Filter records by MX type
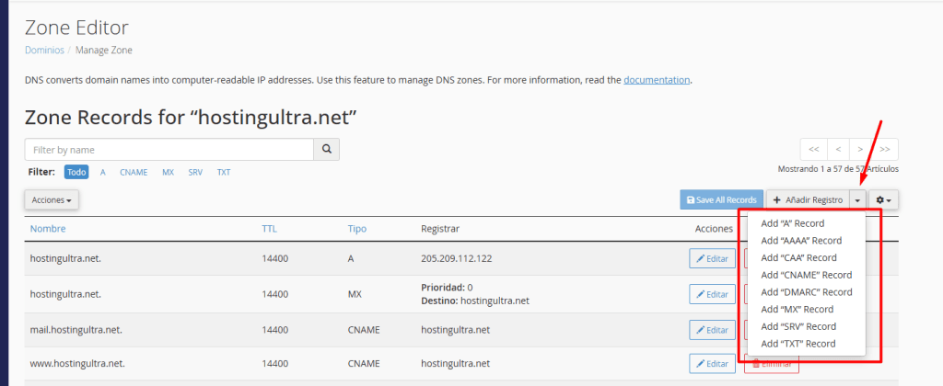943x386 pixels. [168, 172]
